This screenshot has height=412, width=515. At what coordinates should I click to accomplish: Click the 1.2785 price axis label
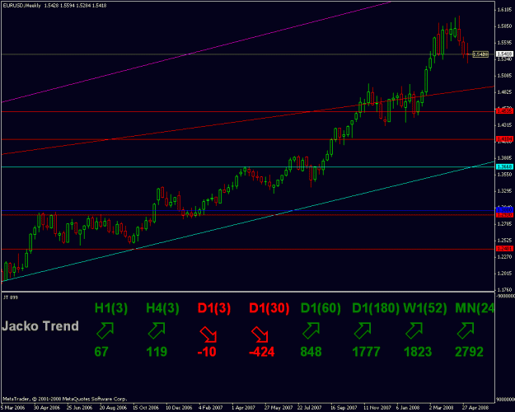click(x=505, y=224)
